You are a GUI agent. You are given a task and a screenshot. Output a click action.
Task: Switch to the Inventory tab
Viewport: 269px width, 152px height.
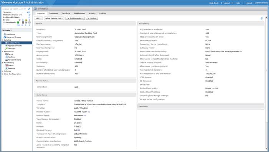pos(53,13)
